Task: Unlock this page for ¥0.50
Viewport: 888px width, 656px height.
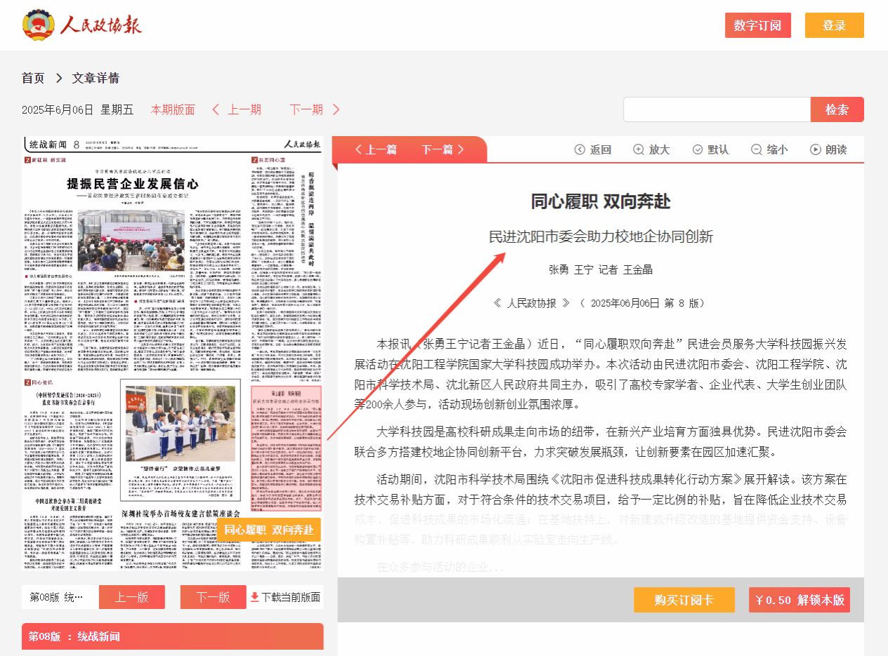Action: [x=799, y=600]
